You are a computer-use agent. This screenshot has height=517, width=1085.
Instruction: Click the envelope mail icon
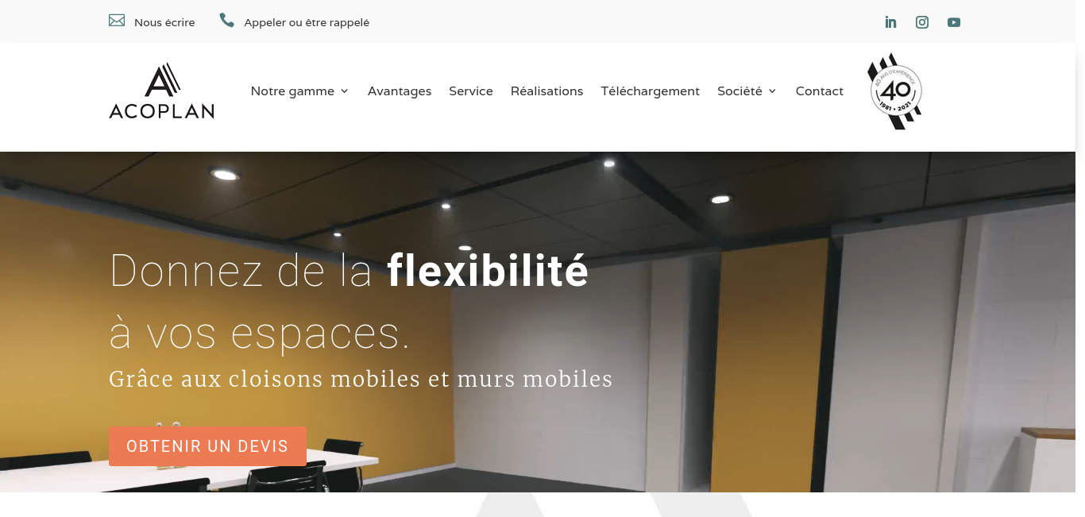pos(117,21)
